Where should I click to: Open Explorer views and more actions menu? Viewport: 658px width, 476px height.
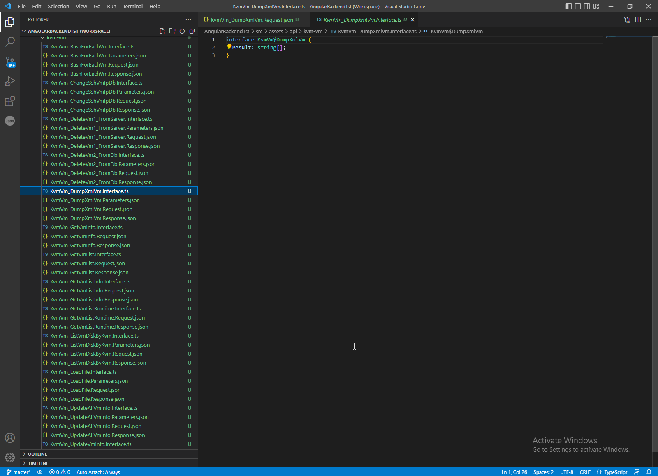pos(188,20)
